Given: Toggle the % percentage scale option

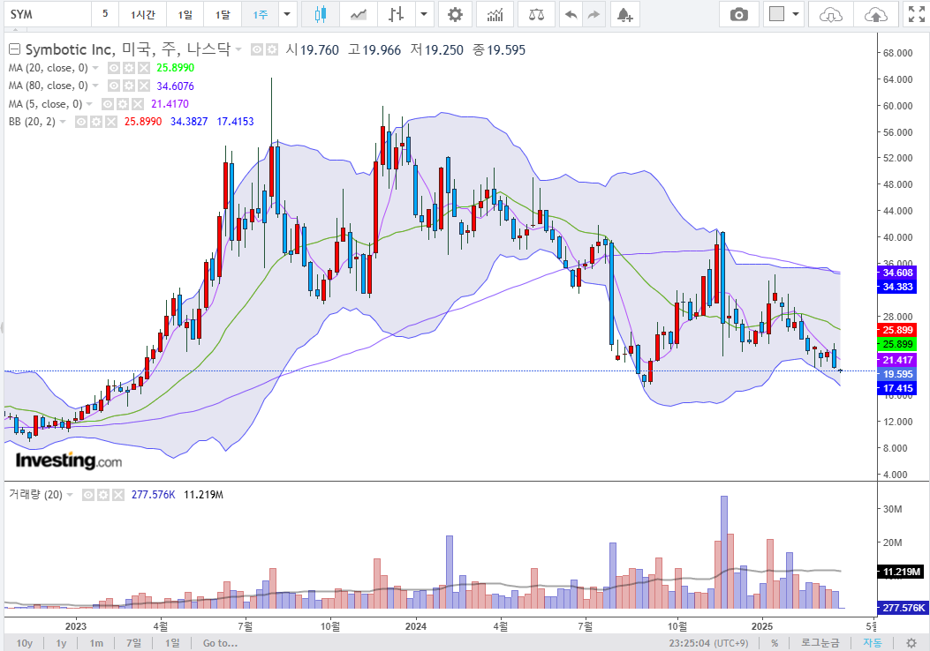Looking at the screenshot, I should tap(775, 643).
